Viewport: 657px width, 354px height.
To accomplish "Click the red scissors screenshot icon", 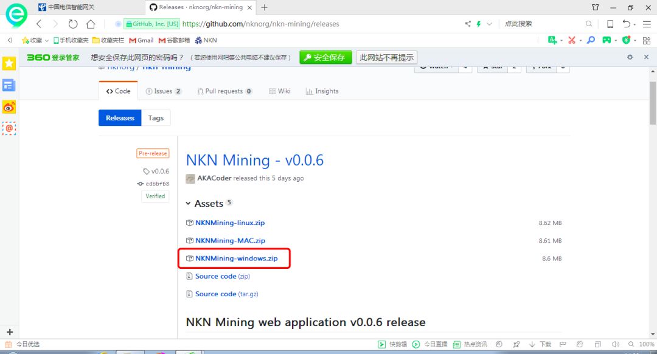I will pyautogui.click(x=571, y=40).
